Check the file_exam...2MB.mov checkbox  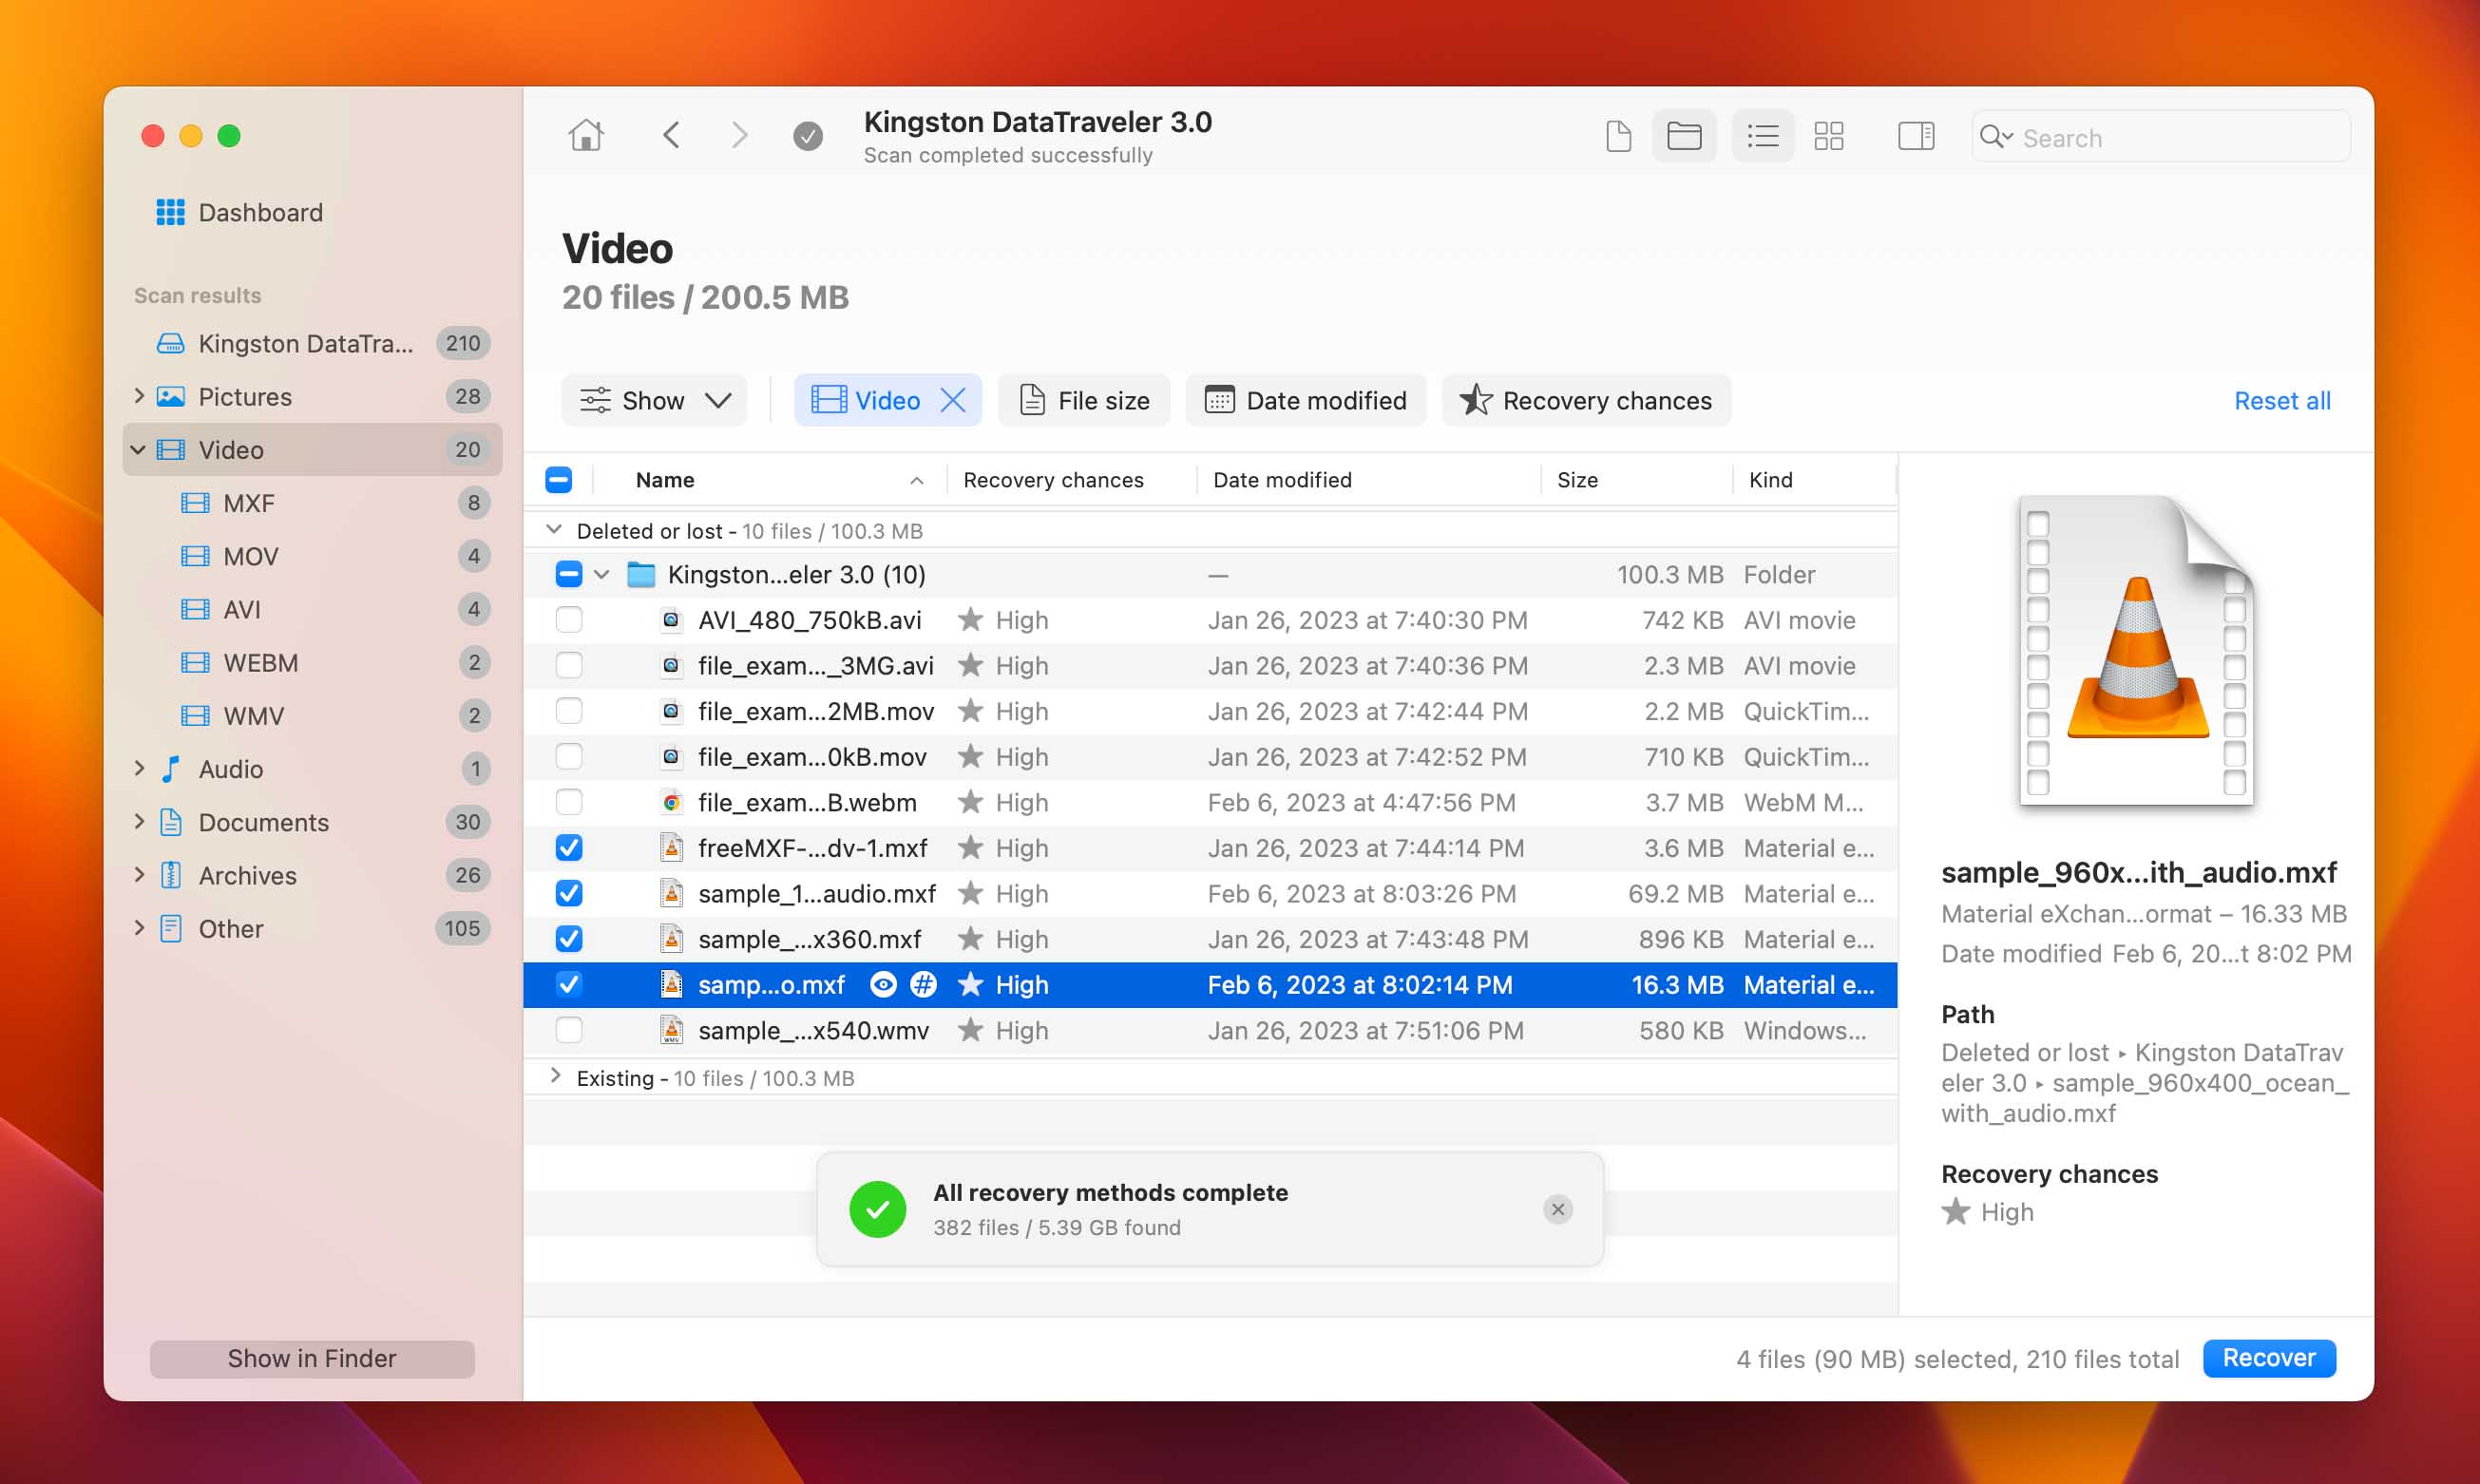pos(569,711)
